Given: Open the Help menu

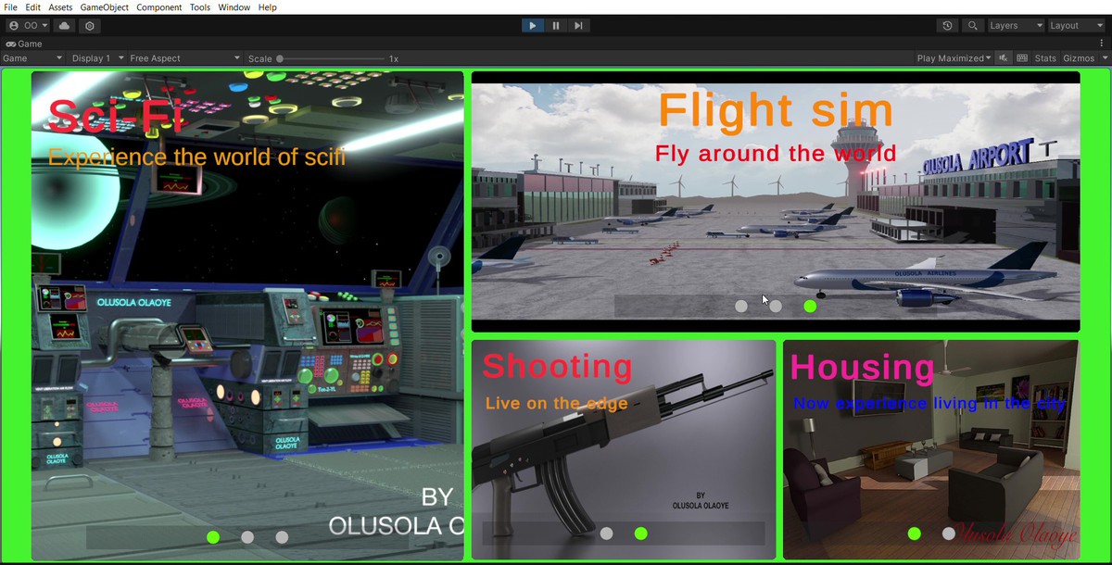Looking at the screenshot, I should (268, 7).
